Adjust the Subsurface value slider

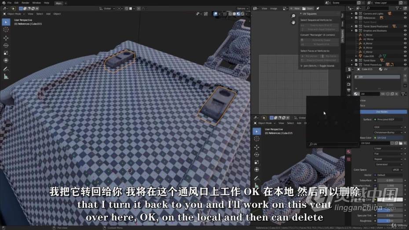[390, 180]
